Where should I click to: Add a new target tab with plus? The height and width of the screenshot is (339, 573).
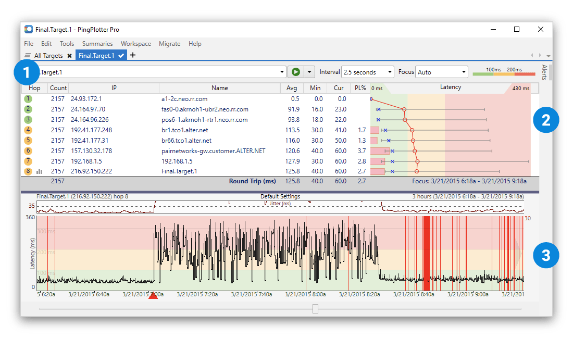(133, 55)
